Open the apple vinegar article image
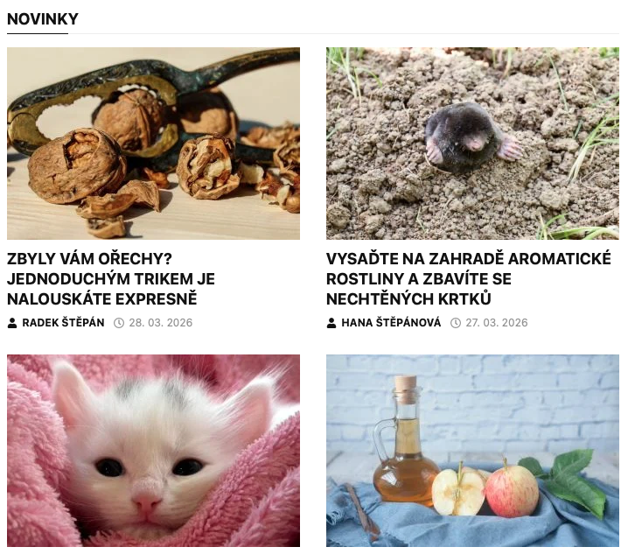642x554 pixels. click(472, 451)
